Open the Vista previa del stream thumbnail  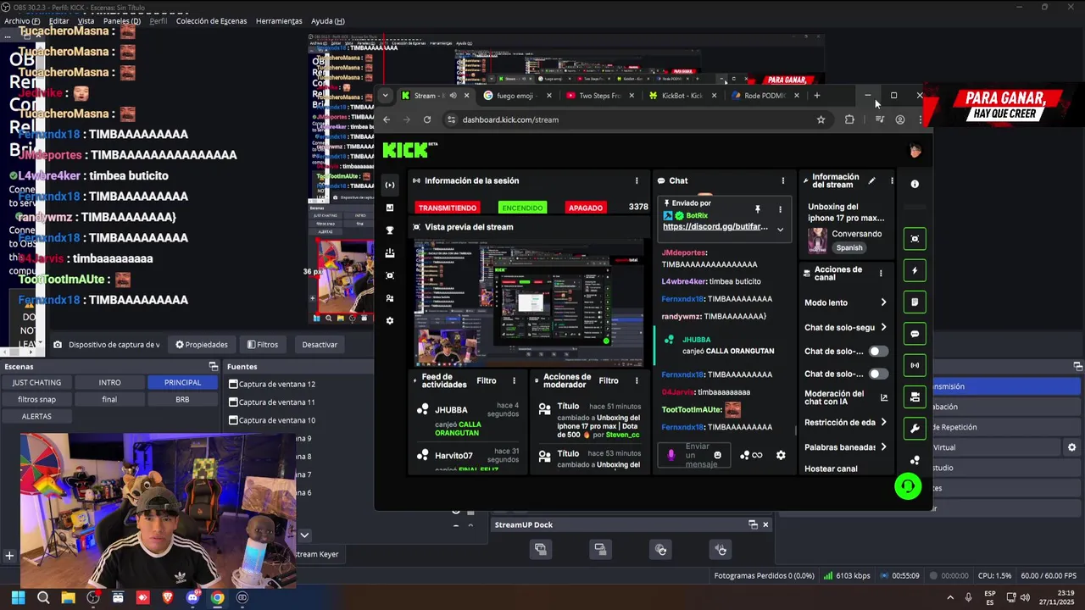(529, 303)
